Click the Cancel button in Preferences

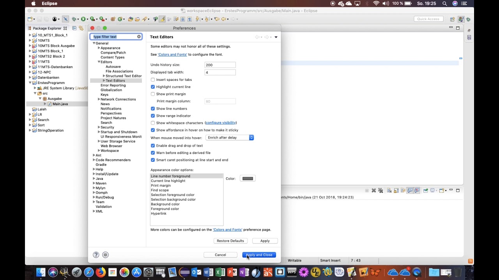click(x=220, y=255)
